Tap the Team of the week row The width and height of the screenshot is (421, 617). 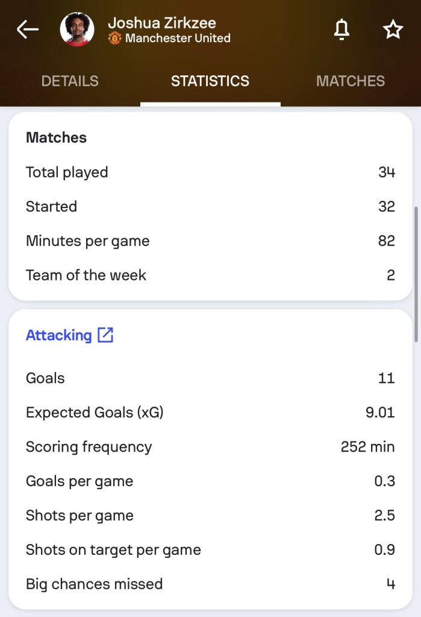click(x=210, y=276)
